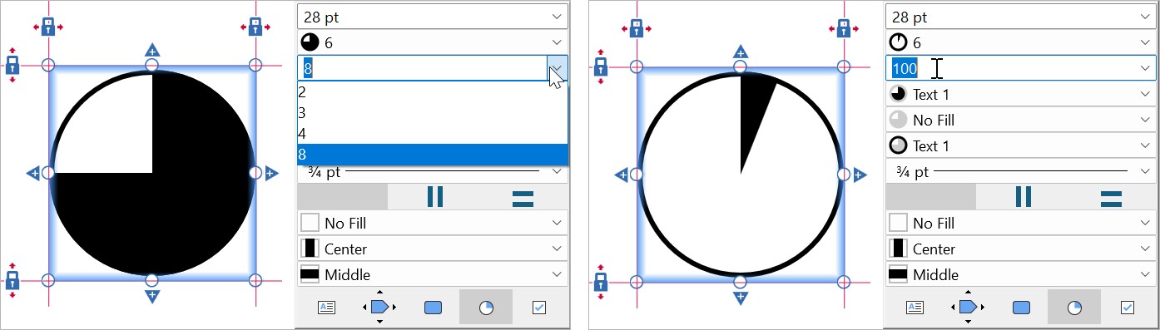Choose 3 from the open list
The height and width of the screenshot is (330, 1160).
[x=433, y=113]
